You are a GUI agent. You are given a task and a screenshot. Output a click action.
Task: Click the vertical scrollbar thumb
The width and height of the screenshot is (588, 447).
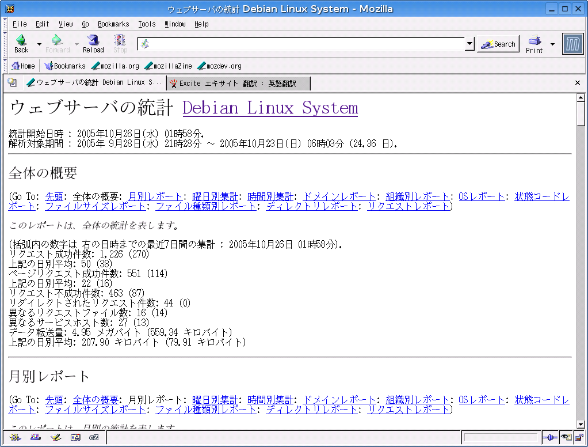[x=581, y=114]
